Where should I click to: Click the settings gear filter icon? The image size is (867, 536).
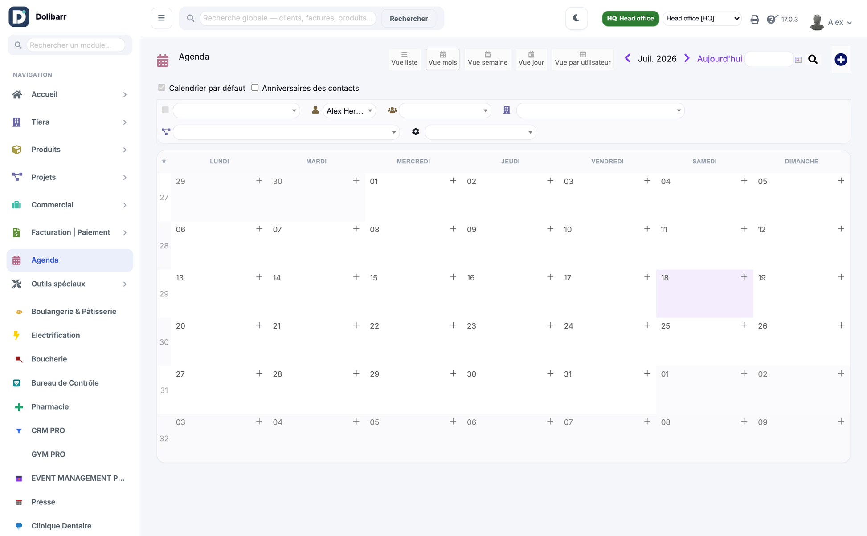pyautogui.click(x=415, y=131)
